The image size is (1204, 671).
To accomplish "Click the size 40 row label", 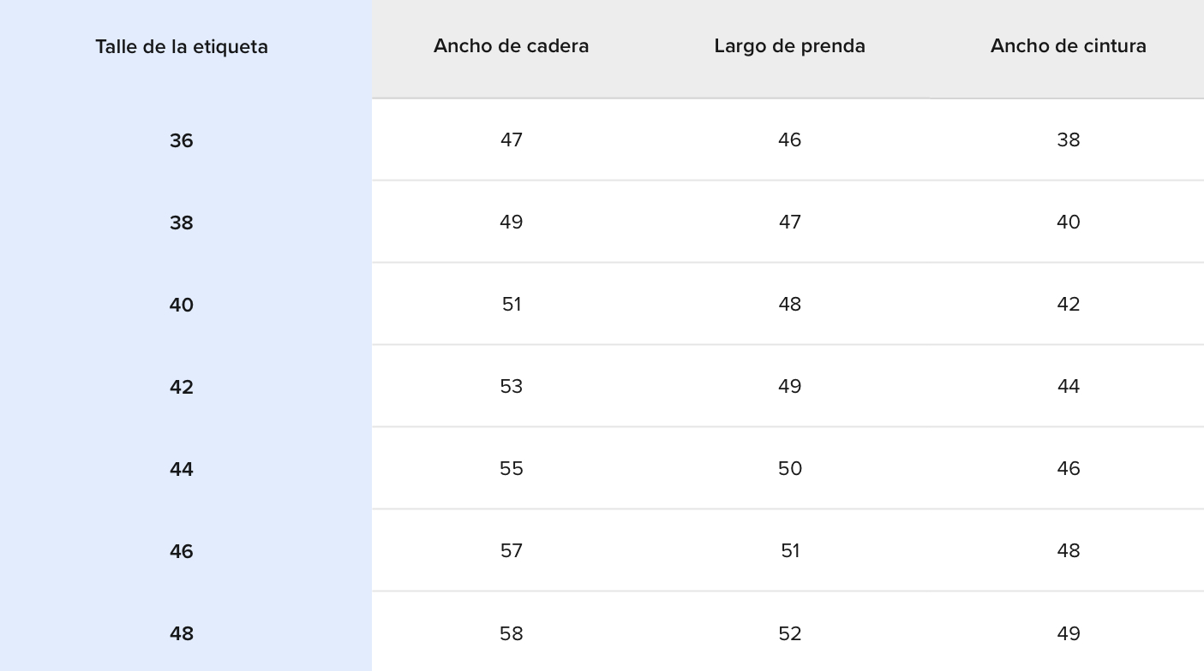I will tap(182, 305).
